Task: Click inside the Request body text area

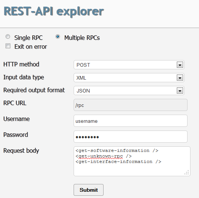Action: pos(132,161)
